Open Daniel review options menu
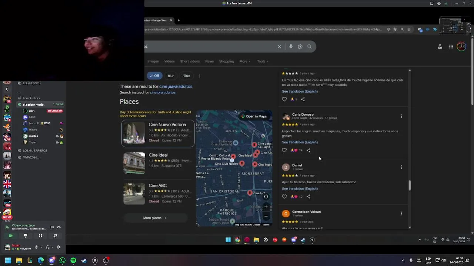474x266 pixels. [x=401, y=167]
